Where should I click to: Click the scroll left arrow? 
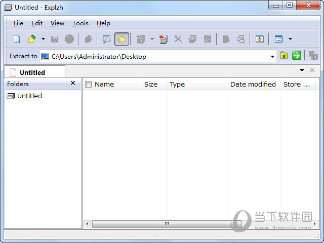pos(87,224)
